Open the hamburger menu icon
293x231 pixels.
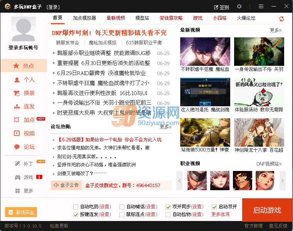(261, 7)
